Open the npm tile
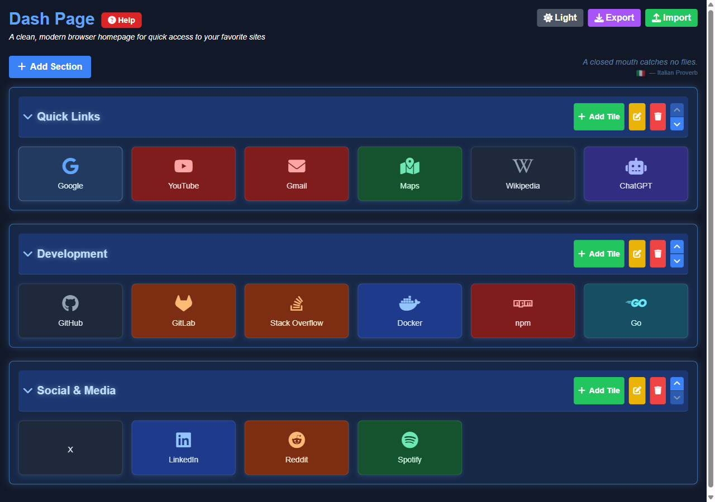 523,311
